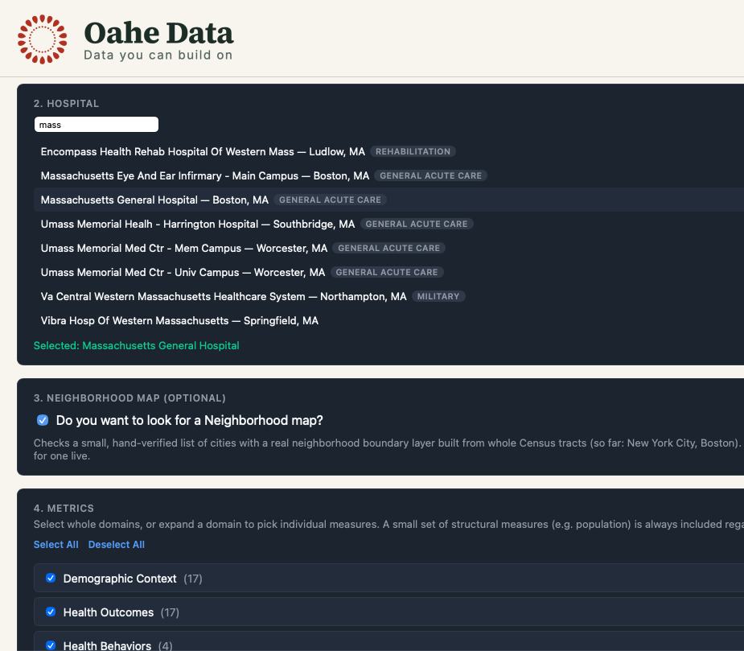Click the '2. HOSPITAL' section heading
744x651 pixels.
67,104
